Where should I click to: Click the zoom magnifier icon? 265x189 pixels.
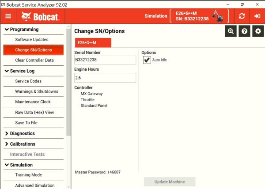point(231,31)
